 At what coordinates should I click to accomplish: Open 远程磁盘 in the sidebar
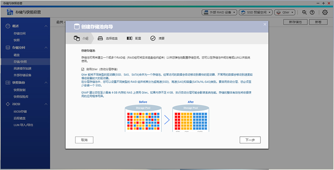pos(20,118)
